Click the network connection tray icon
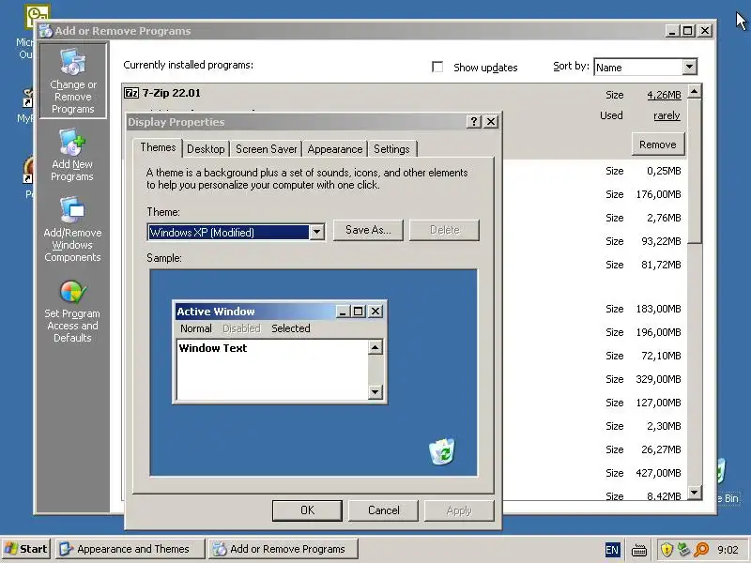This screenshot has width=751, height=563. coord(684,550)
